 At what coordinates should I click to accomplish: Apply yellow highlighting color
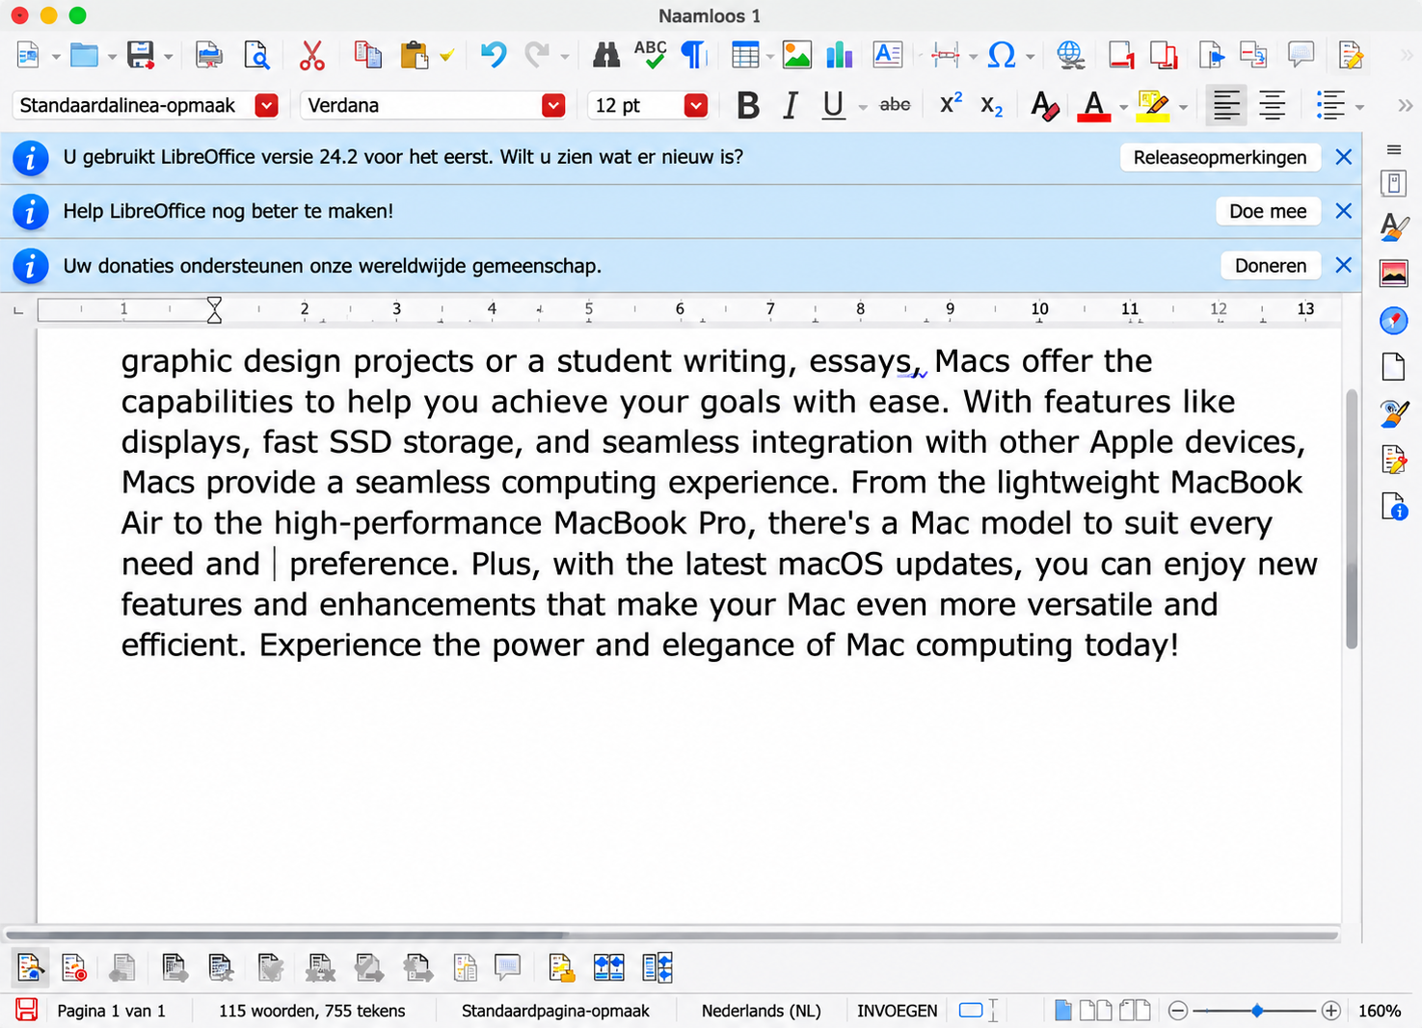(1153, 105)
